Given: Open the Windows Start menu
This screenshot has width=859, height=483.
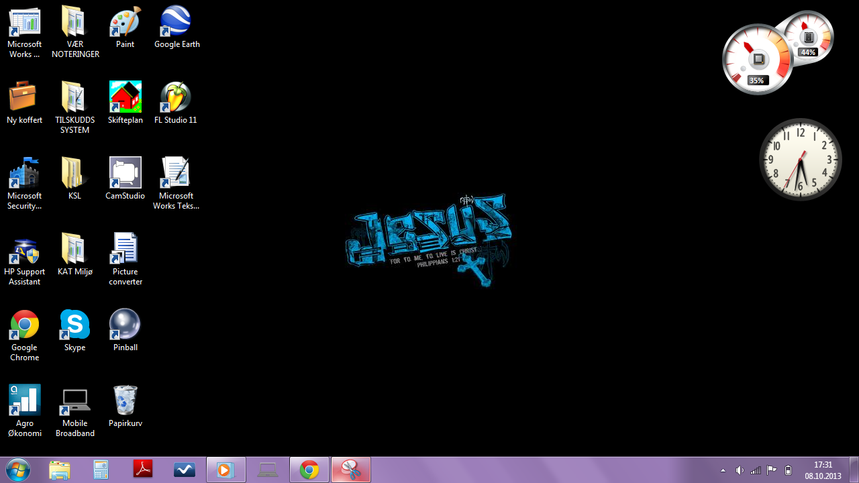Looking at the screenshot, I should click(x=17, y=470).
